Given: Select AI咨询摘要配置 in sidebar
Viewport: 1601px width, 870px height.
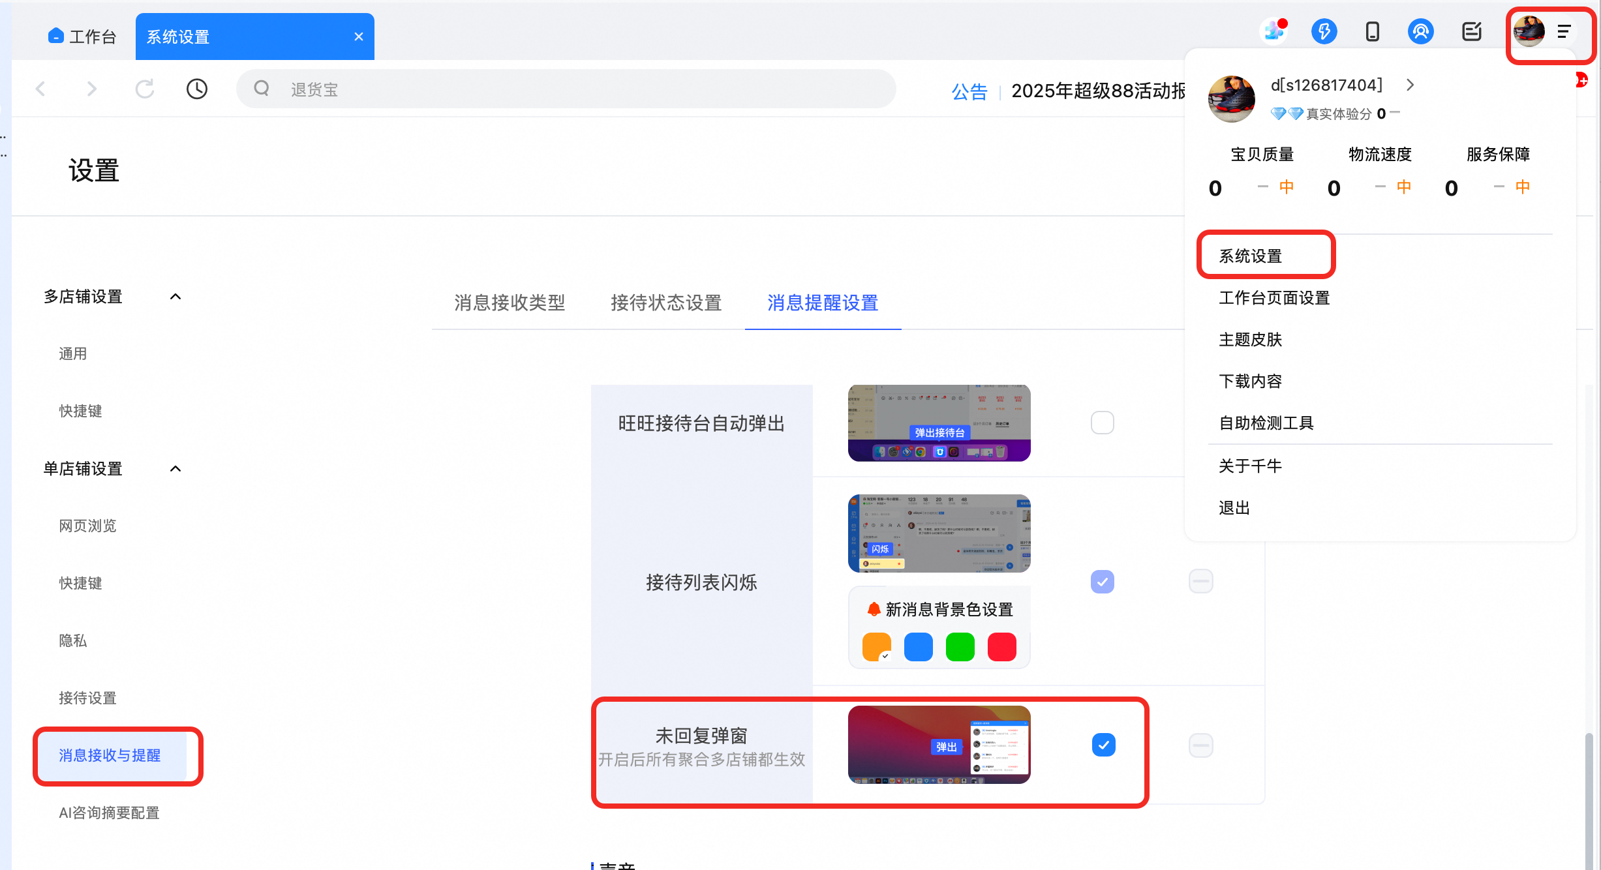Looking at the screenshot, I should tap(109, 813).
